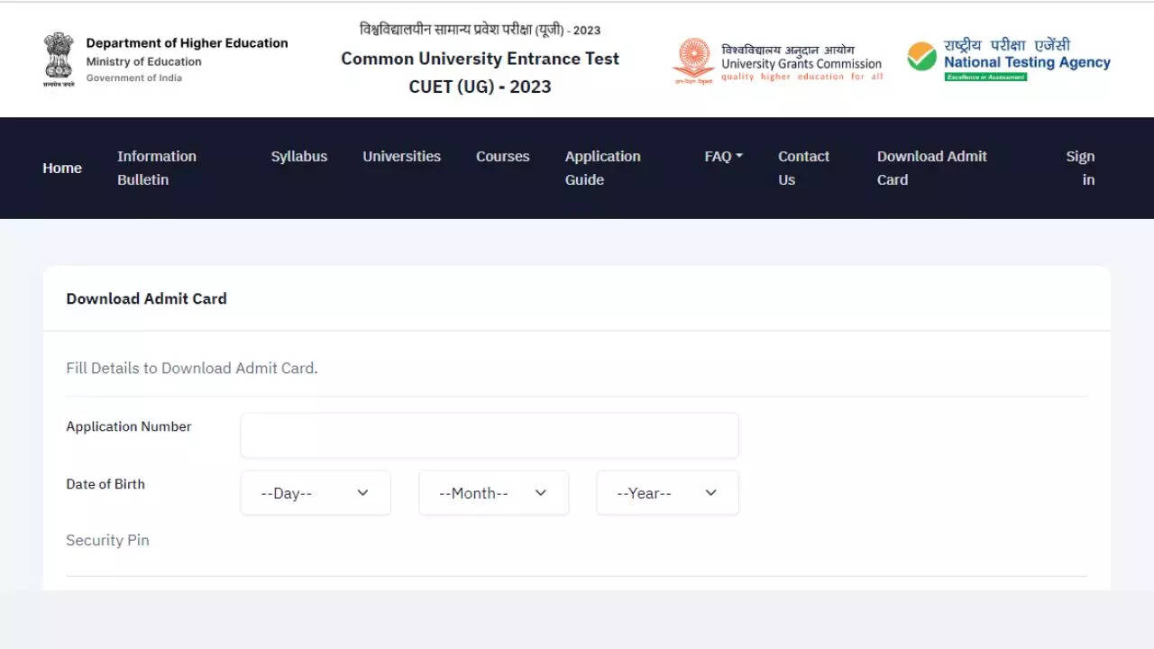Go to the Syllabus page

[x=298, y=156]
